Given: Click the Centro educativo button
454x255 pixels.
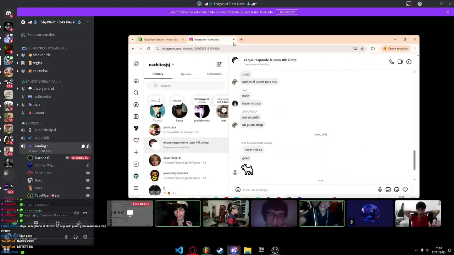Looking at the screenshot, I should coord(395,49).
